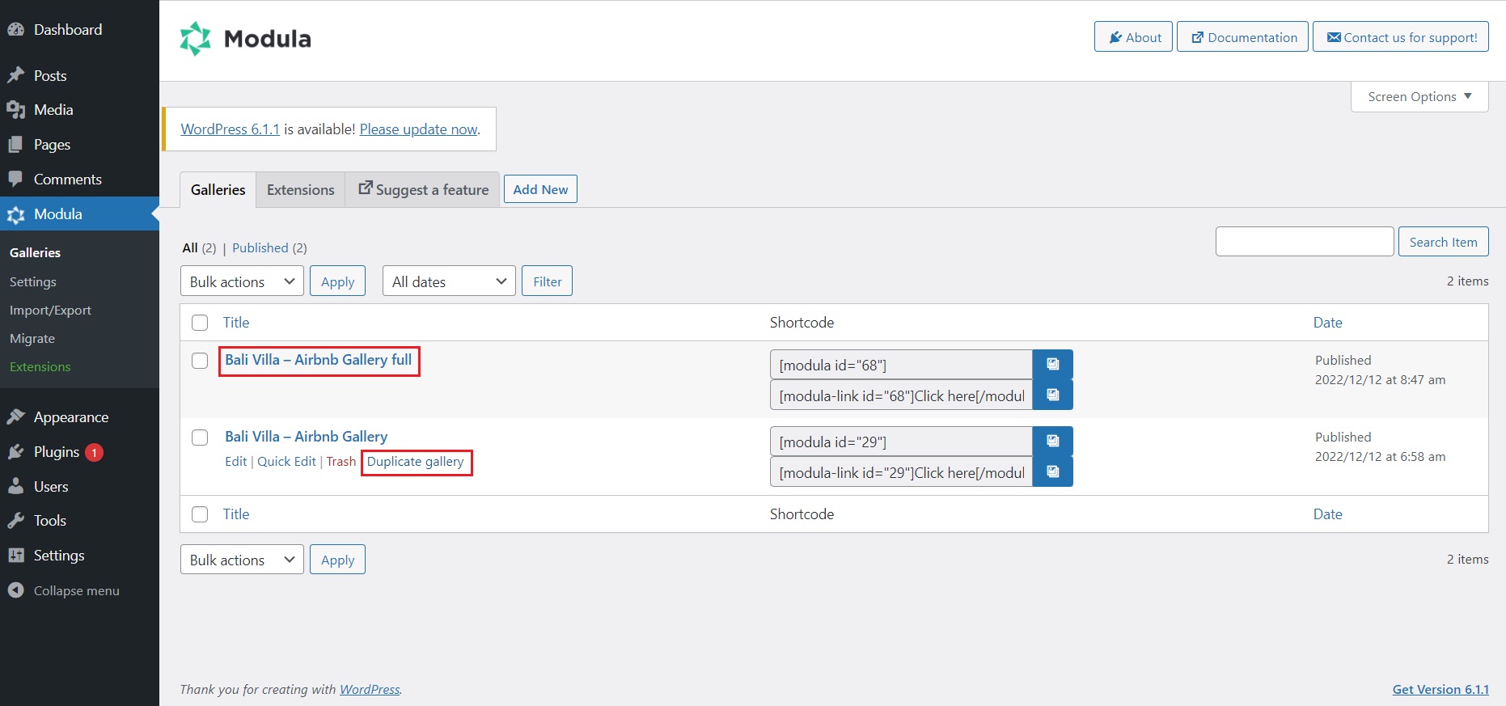Tick the footer Title select-all checkbox

coord(200,514)
